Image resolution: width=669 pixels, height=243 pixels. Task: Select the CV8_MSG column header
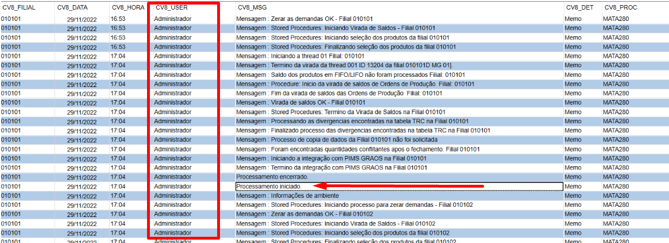(253, 8)
